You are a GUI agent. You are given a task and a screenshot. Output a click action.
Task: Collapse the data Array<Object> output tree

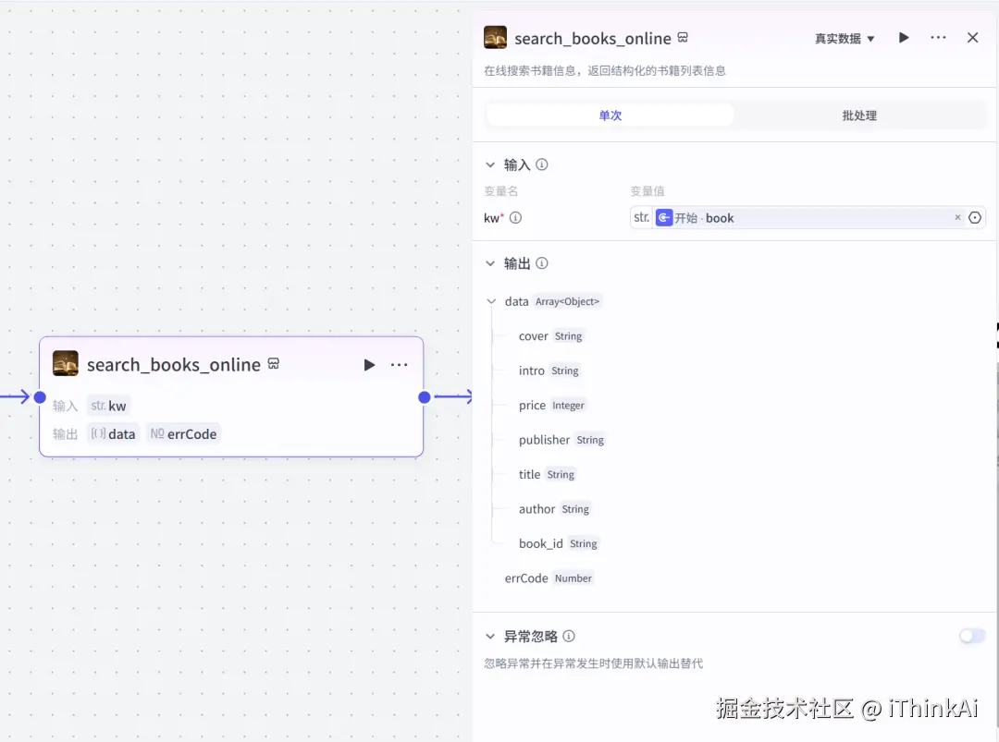coord(490,301)
